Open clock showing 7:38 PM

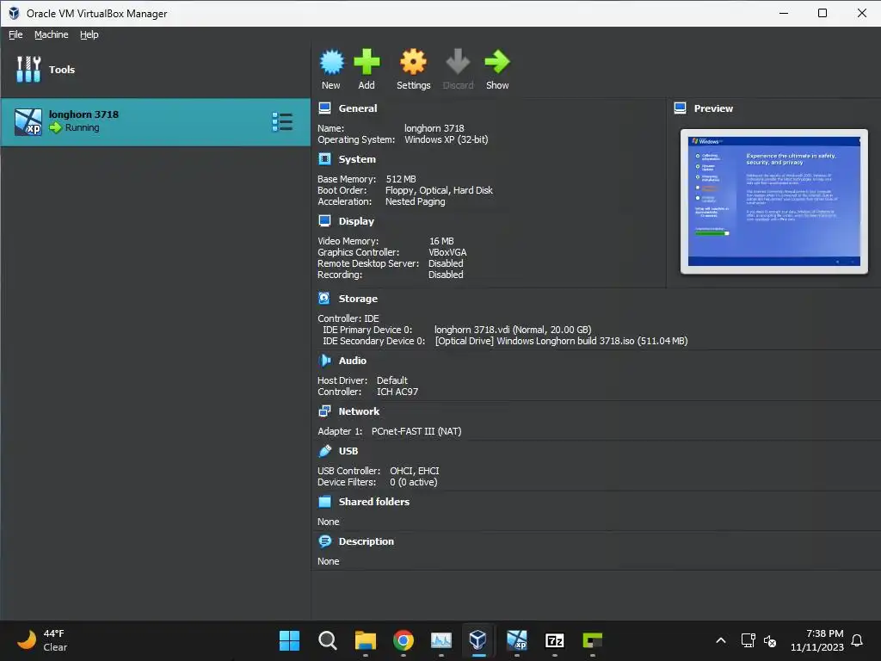817,640
